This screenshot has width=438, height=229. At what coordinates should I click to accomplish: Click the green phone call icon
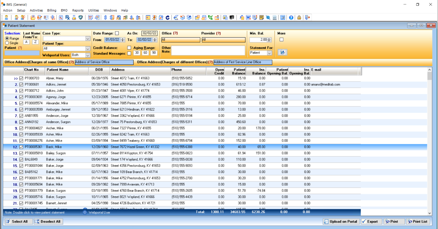[x=210, y=18]
